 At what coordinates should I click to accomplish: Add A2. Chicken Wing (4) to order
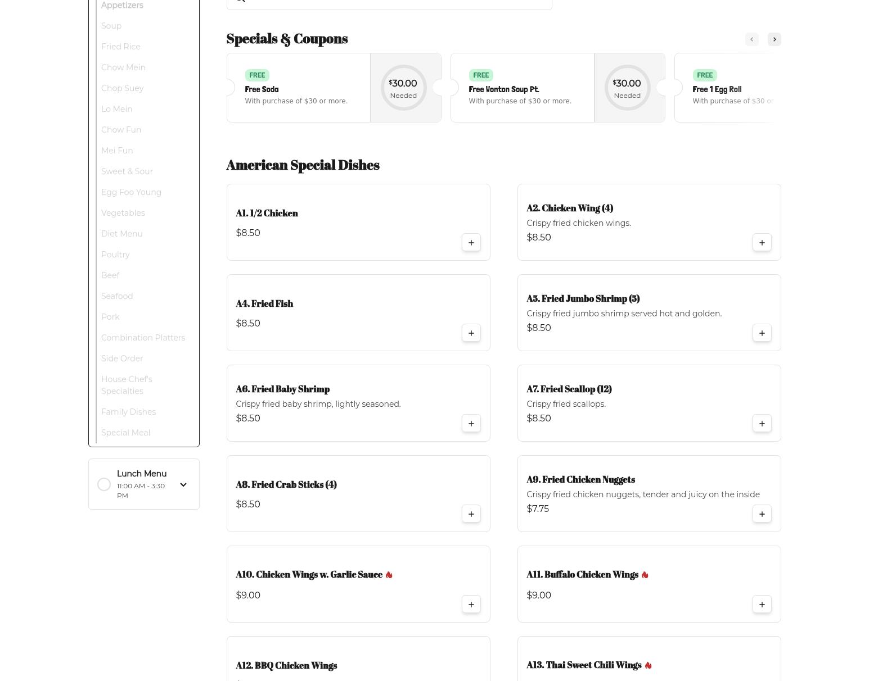[x=762, y=243]
